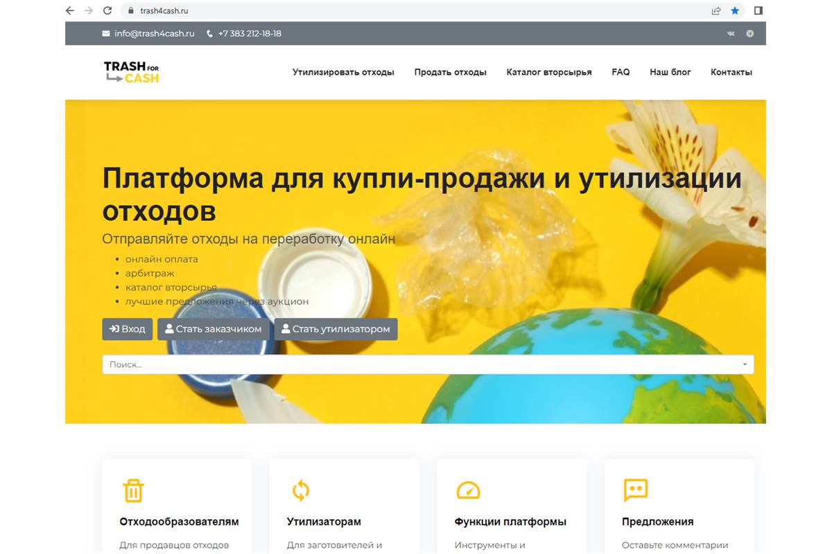This screenshot has width=832, height=554.
Task: Open Утилизировать отходы menu item
Action: 343,72
